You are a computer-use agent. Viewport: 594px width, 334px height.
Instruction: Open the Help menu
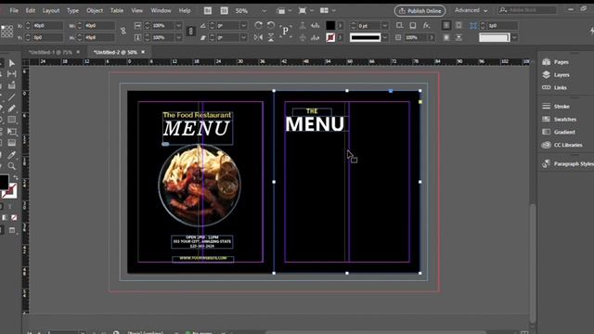(185, 10)
